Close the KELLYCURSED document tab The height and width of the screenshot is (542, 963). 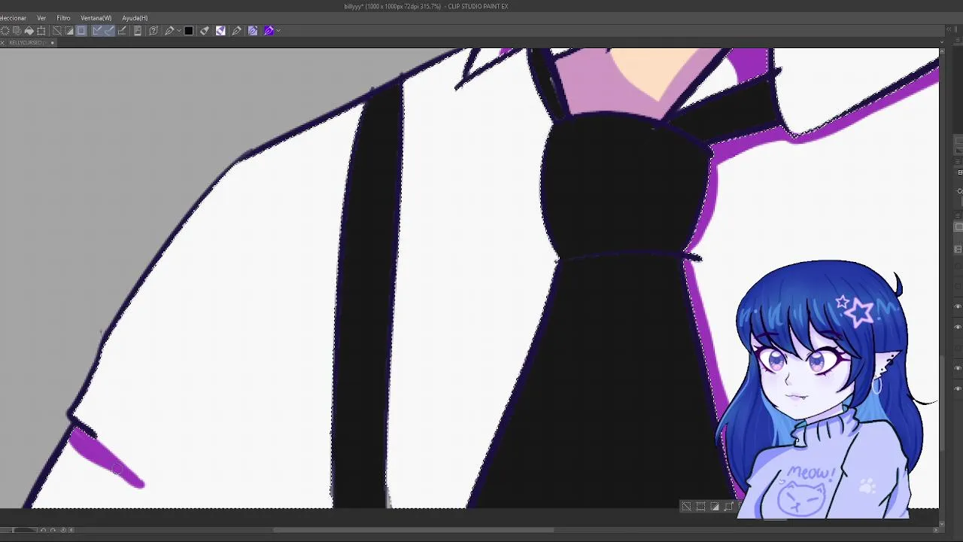click(52, 43)
